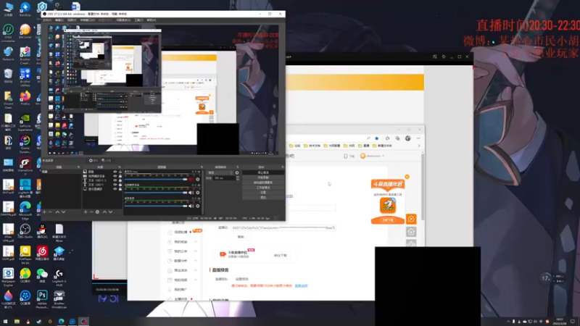This screenshot has width=580, height=326.
Task: Hide the 视频捕获设备 source eye icon
Action: [115, 176]
